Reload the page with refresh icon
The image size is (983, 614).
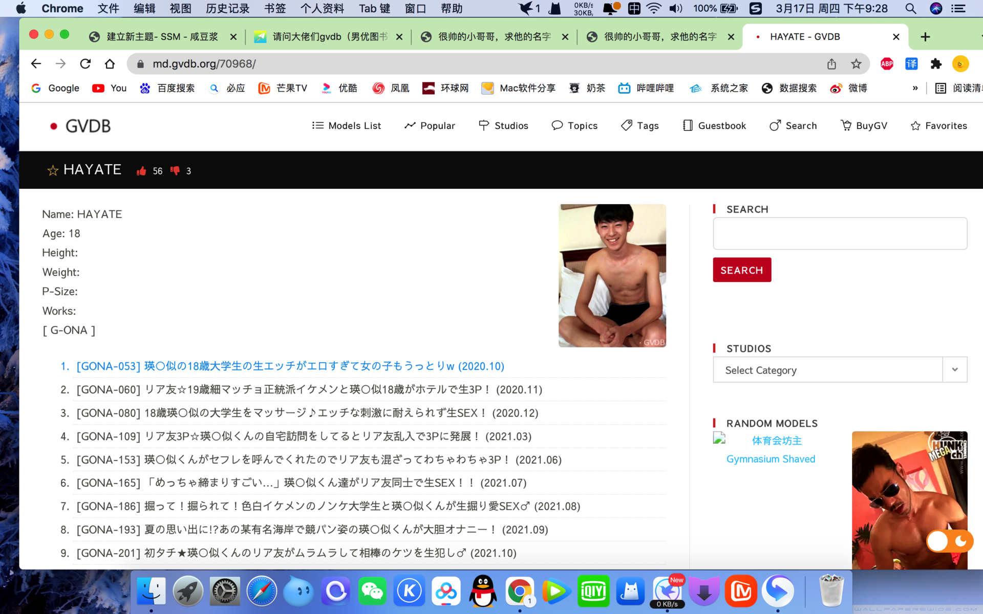pyautogui.click(x=85, y=64)
